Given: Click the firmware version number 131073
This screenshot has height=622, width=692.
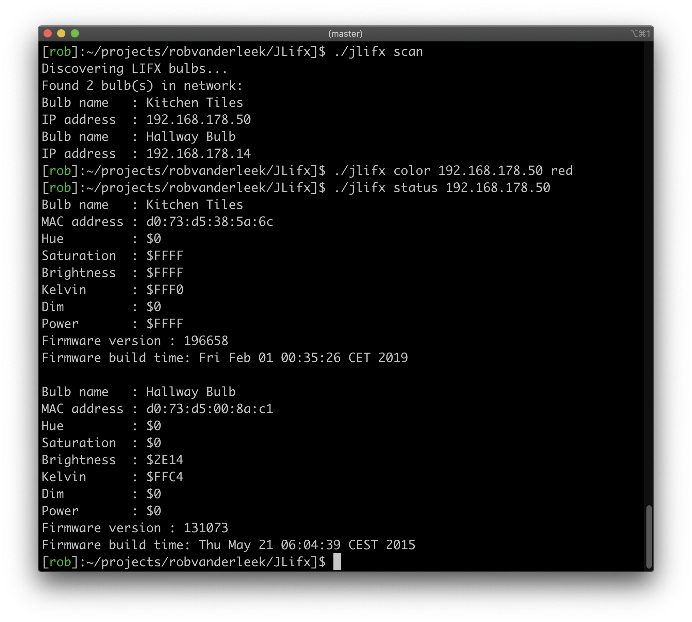Looking at the screenshot, I should coord(206,528).
